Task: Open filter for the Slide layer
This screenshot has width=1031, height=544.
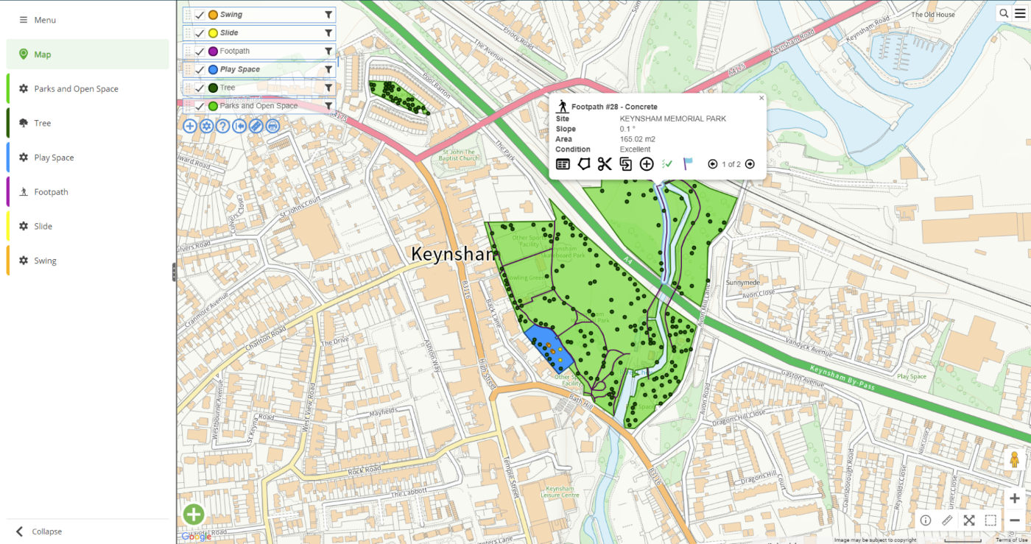Action: tap(328, 33)
